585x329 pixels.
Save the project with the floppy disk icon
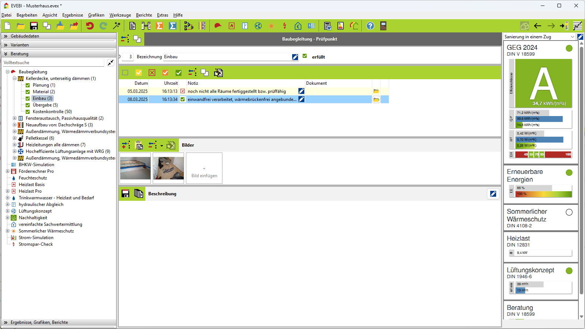click(34, 26)
